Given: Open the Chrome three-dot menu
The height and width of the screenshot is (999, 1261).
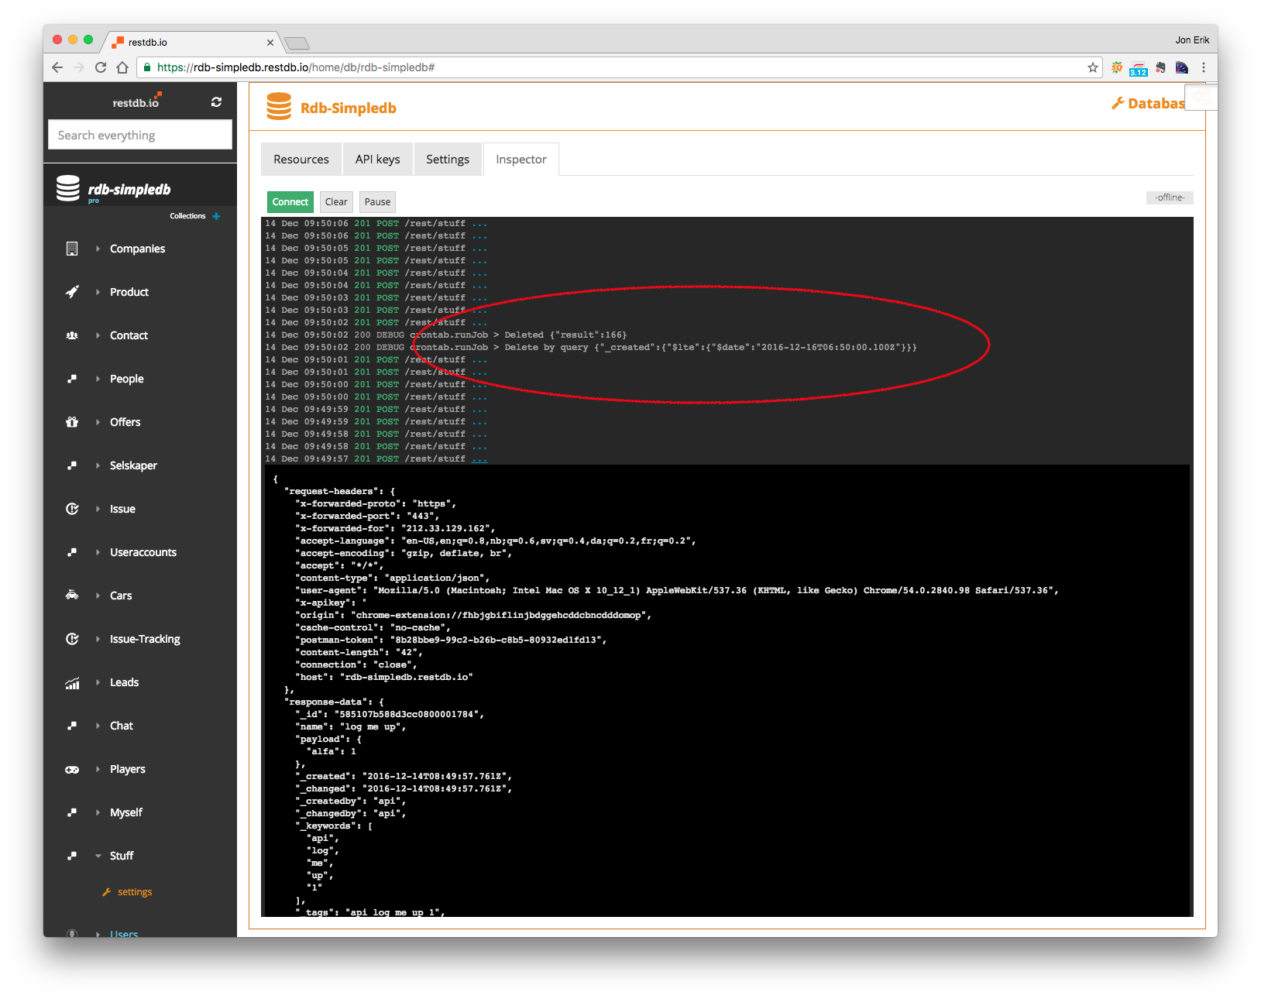Looking at the screenshot, I should [1204, 67].
